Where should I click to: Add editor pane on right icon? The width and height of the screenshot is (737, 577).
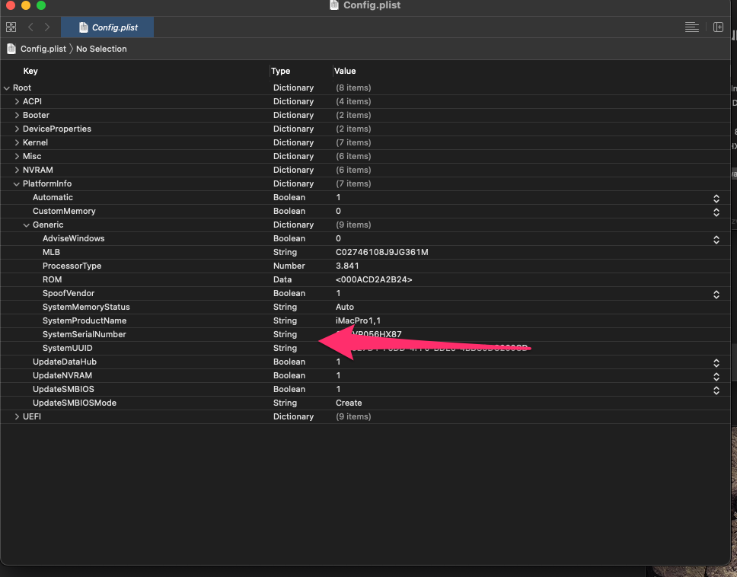coord(718,27)
